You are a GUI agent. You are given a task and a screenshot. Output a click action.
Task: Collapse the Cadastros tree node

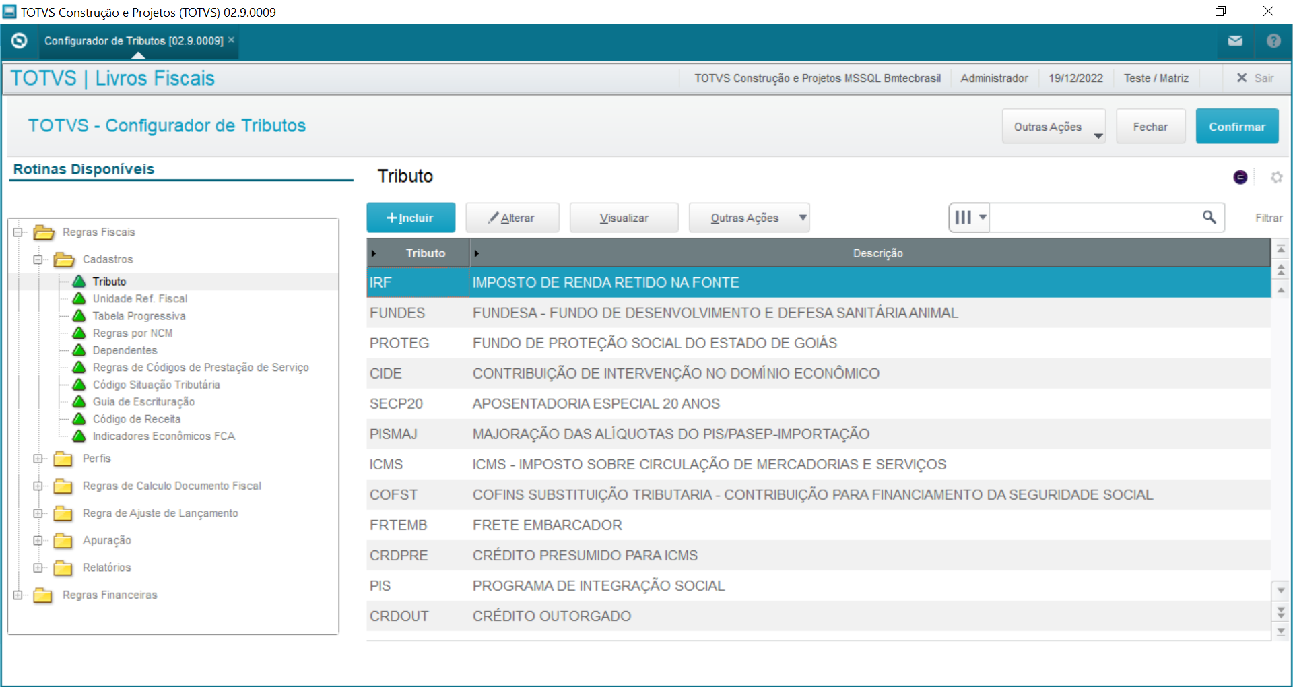coord(38,259)
